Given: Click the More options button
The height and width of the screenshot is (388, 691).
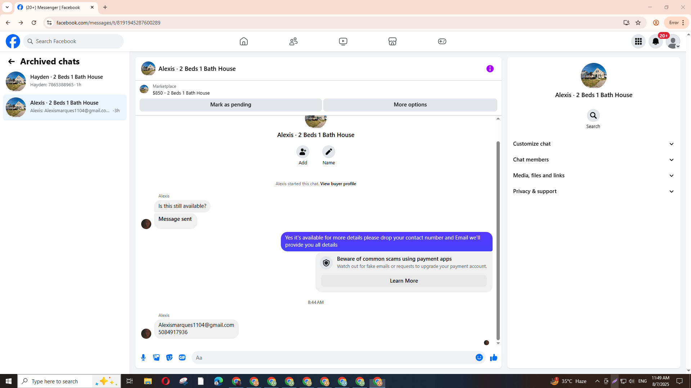Looking at the screenshot, I should click(x=410, y=105).
